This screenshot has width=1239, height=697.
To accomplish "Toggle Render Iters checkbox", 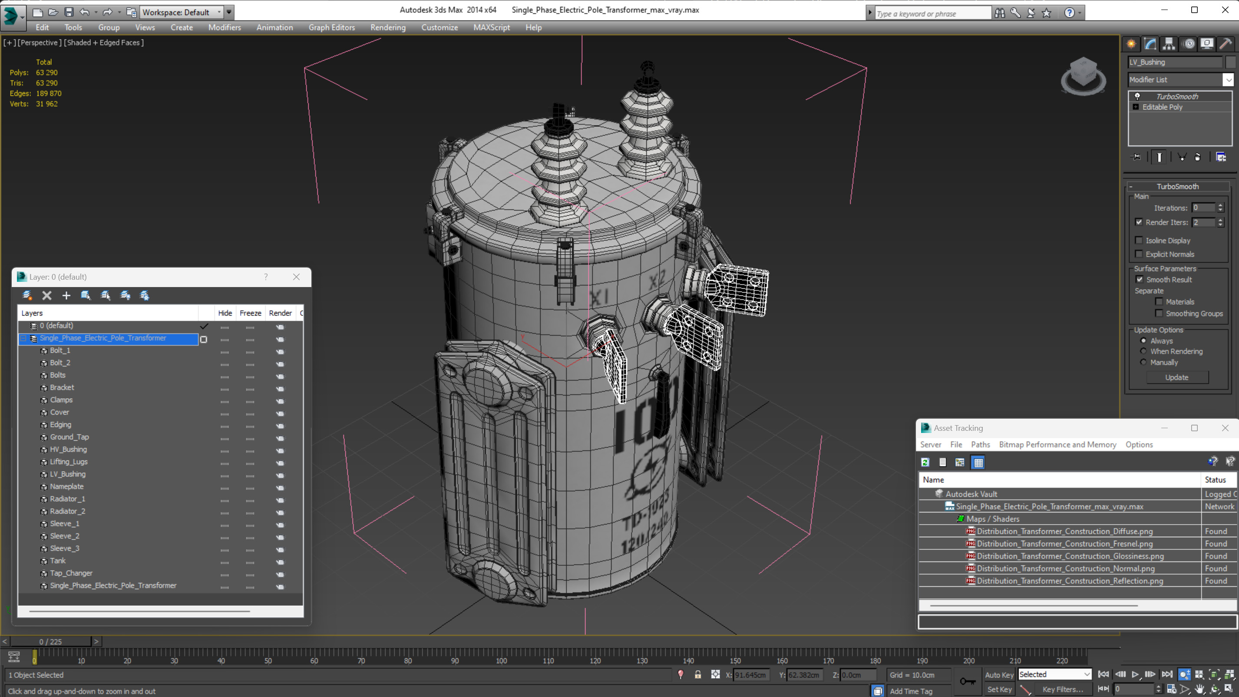I will [1139, 222].
